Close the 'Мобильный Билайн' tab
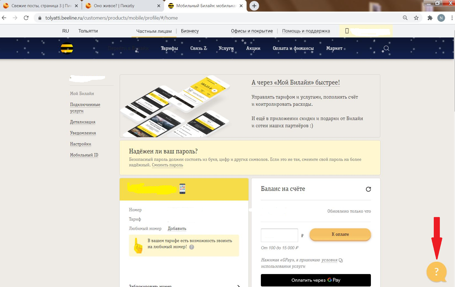The height and width of the screenshot is (287, 455). tap(241, 6)
